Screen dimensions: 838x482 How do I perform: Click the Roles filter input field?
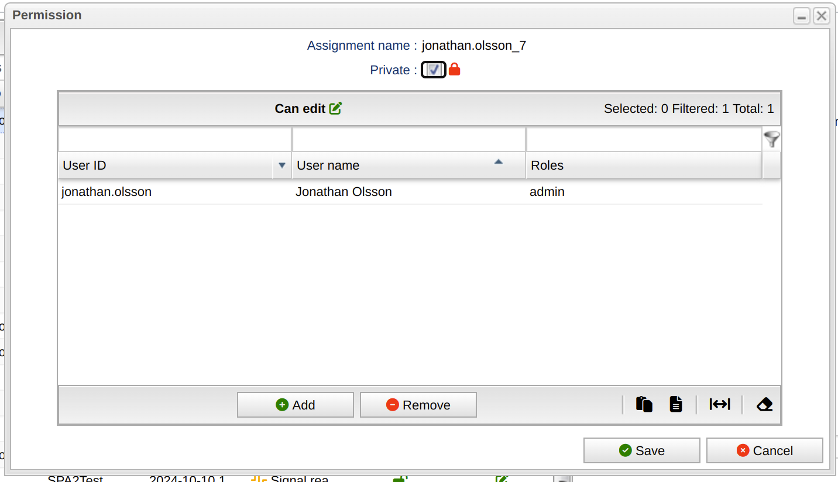click(644, 140)
